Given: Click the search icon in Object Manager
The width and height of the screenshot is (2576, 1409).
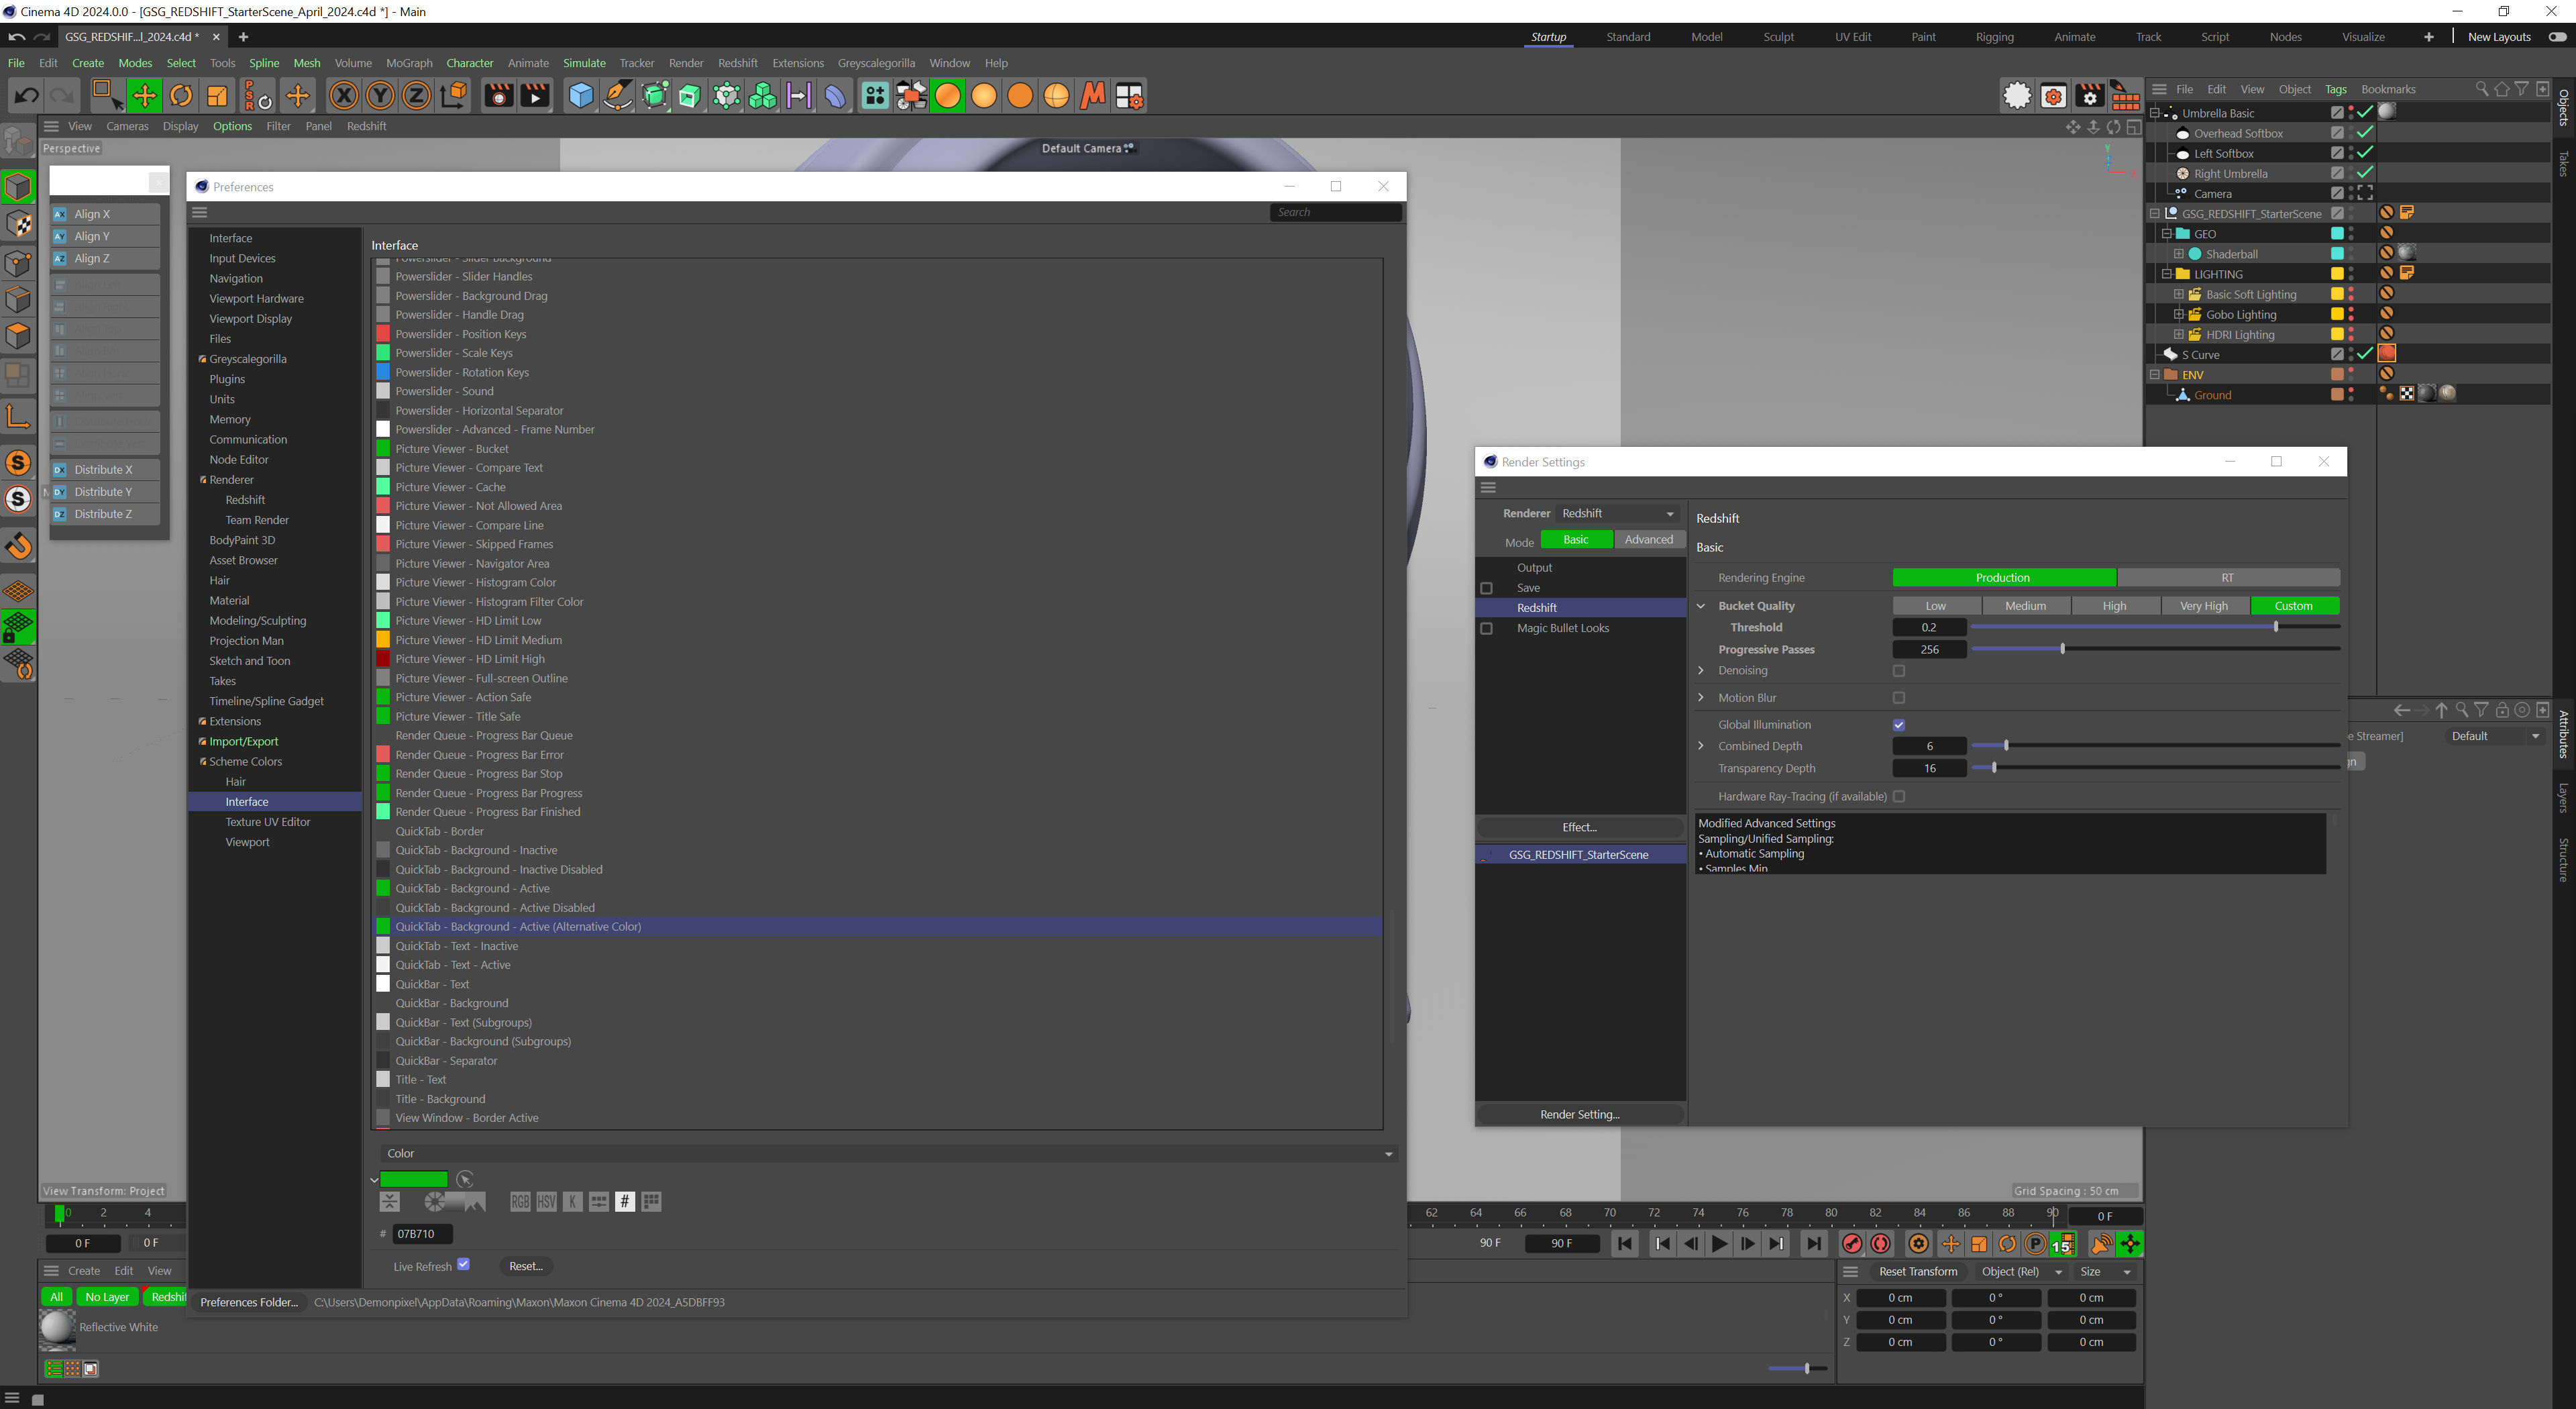Looking at the screenshot, I should (x=2482, y=89).
